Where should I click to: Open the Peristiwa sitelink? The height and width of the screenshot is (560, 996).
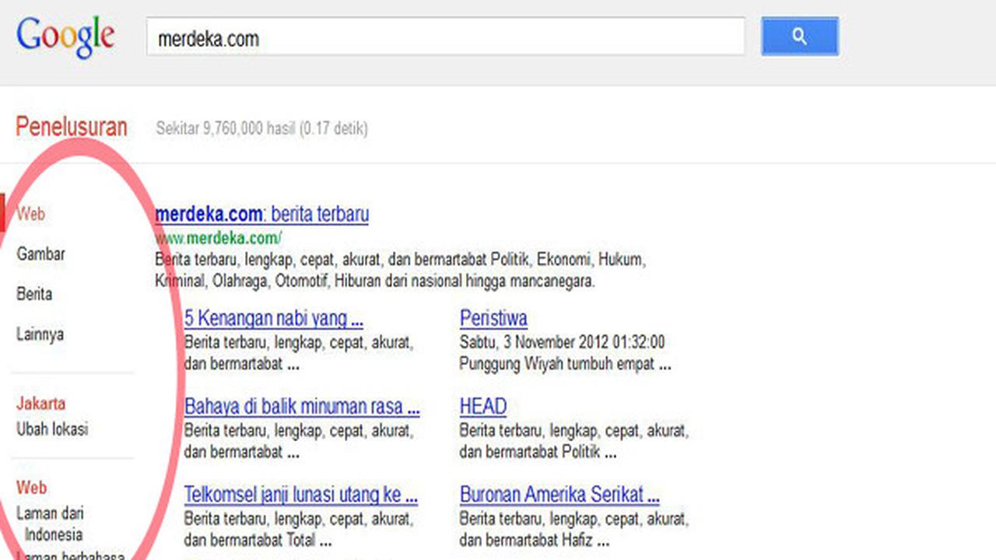coord(493,318)
